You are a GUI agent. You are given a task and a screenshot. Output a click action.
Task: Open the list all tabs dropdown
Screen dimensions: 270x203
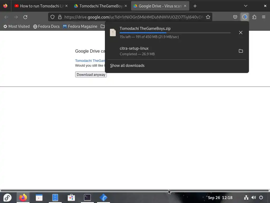pyautogui.click(x=246, y=6)
